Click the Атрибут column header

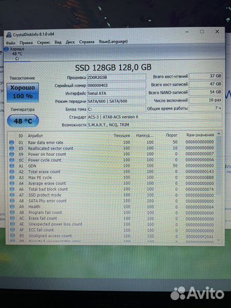(x=35, y=136)
